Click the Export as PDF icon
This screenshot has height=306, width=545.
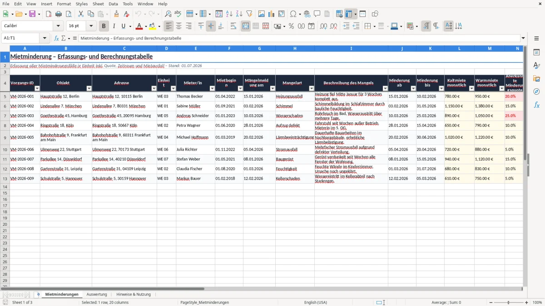[49, 14]
